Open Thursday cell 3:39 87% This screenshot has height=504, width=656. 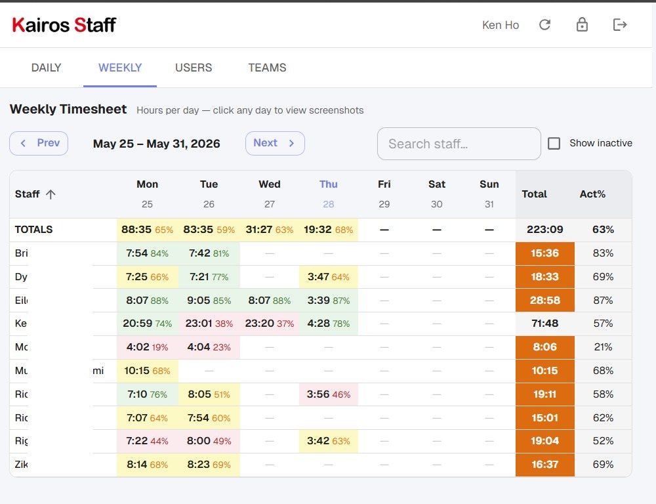pyautogui.click(x=329, y=301)
